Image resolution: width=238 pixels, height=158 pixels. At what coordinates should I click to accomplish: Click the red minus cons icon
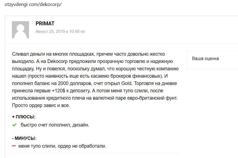pyautogui.click(x=14, y=146)
